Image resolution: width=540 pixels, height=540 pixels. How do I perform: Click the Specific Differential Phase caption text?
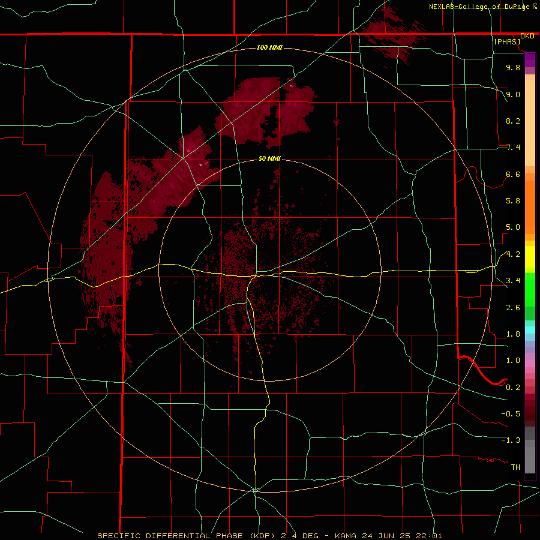pos(269,536)
